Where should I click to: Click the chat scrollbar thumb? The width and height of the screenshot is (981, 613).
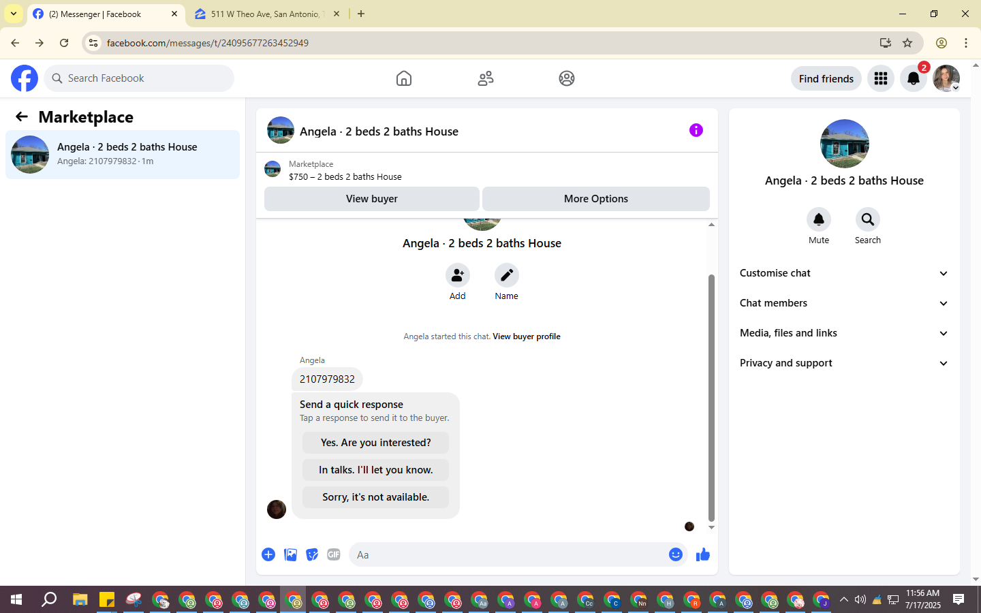click(711, 398)
